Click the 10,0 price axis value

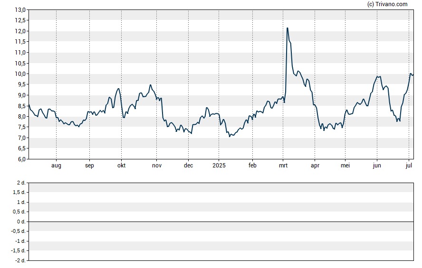click(x=20, y=74)
